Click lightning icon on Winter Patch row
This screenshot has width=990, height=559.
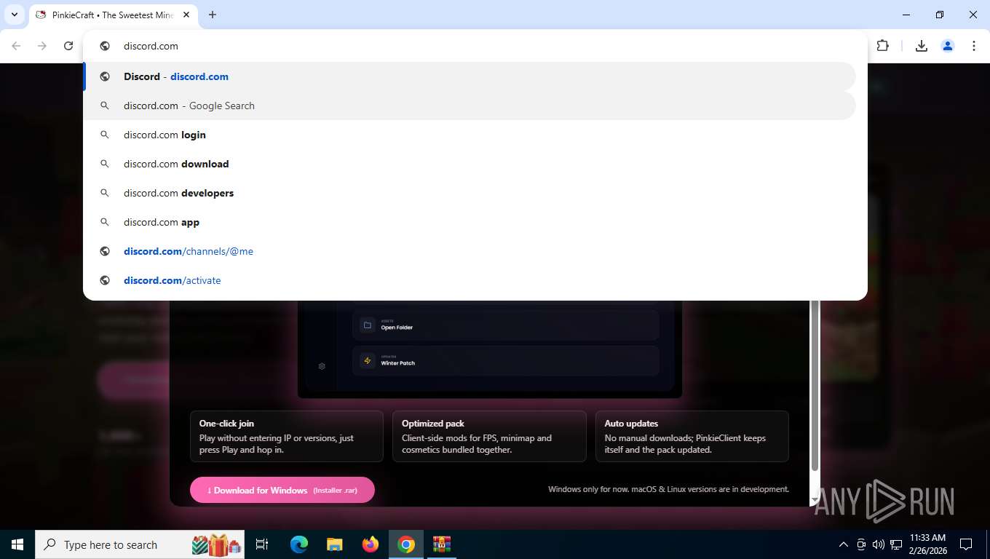pyautogui.click(x=368, y=360)
